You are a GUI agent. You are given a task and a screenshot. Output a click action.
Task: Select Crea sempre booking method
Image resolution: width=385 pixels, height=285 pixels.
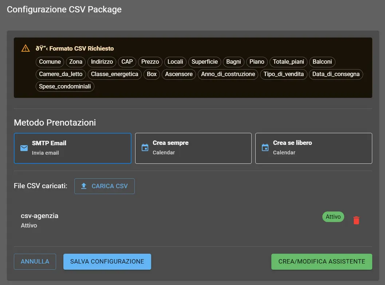coord(193,148)
